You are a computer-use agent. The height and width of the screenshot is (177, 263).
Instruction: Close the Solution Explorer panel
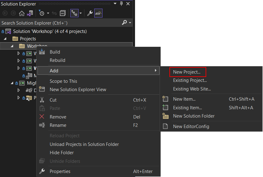click(x=128, y=3)
